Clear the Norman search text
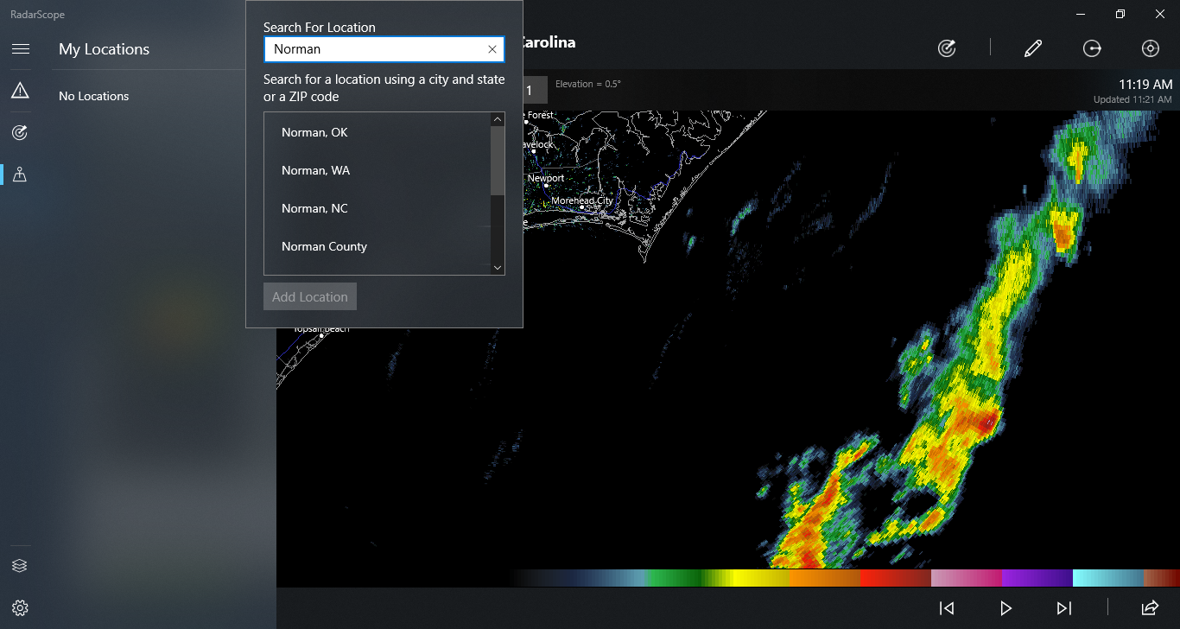Screen dimensions: 1180x629 pos(492,49)
